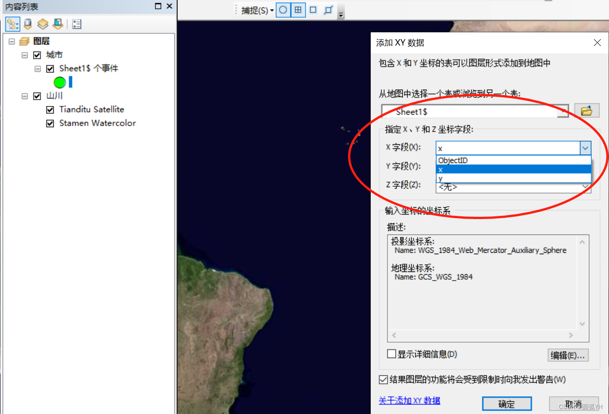Open the table of contents Options menu
The width and height of the screenshot is (609, 414).
(77, 24)
